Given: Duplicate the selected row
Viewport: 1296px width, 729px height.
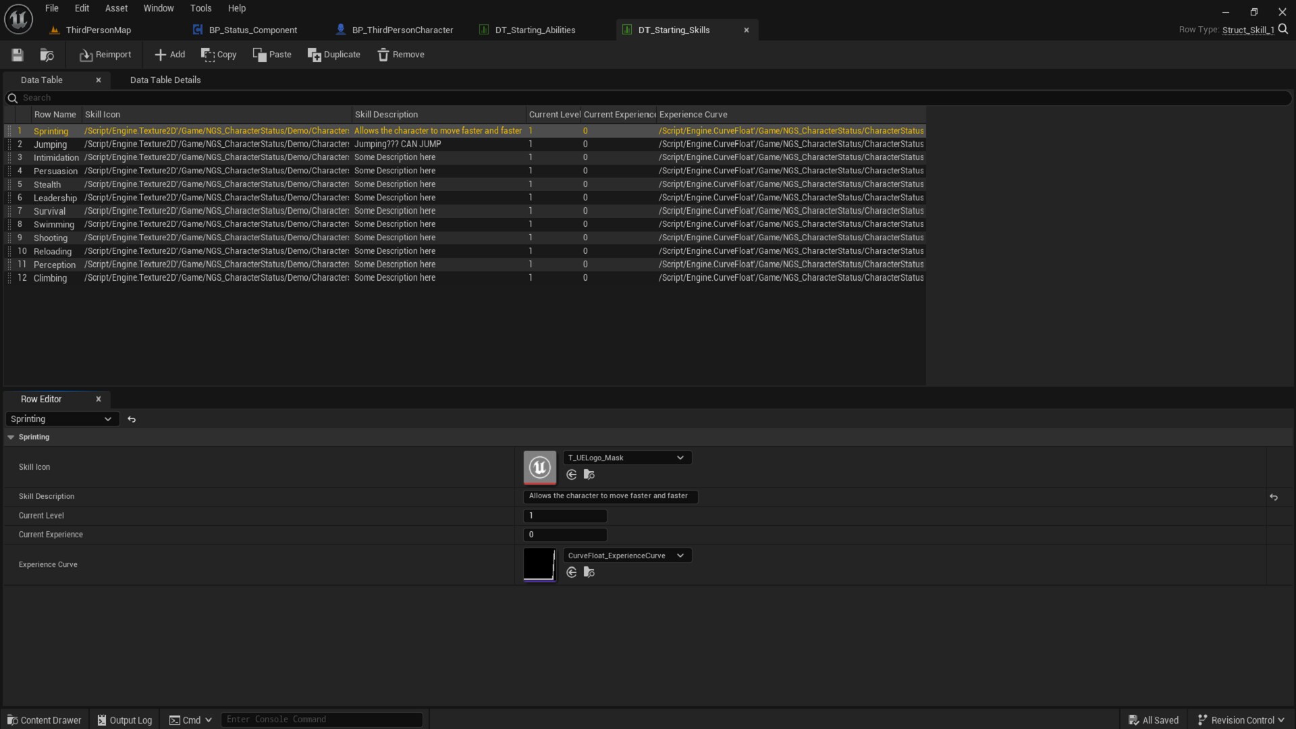Looking at the screenshot, I should click(x=334, y=55).
